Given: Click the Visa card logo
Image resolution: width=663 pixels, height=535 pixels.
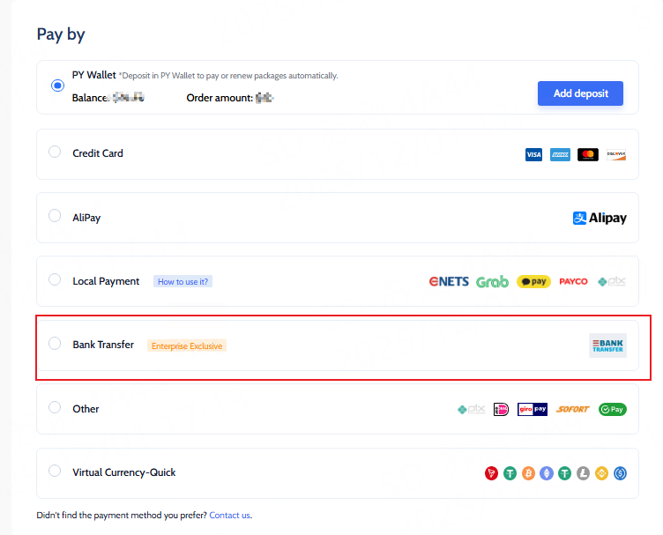Looking at the screenshot, I should pos(533,154).
